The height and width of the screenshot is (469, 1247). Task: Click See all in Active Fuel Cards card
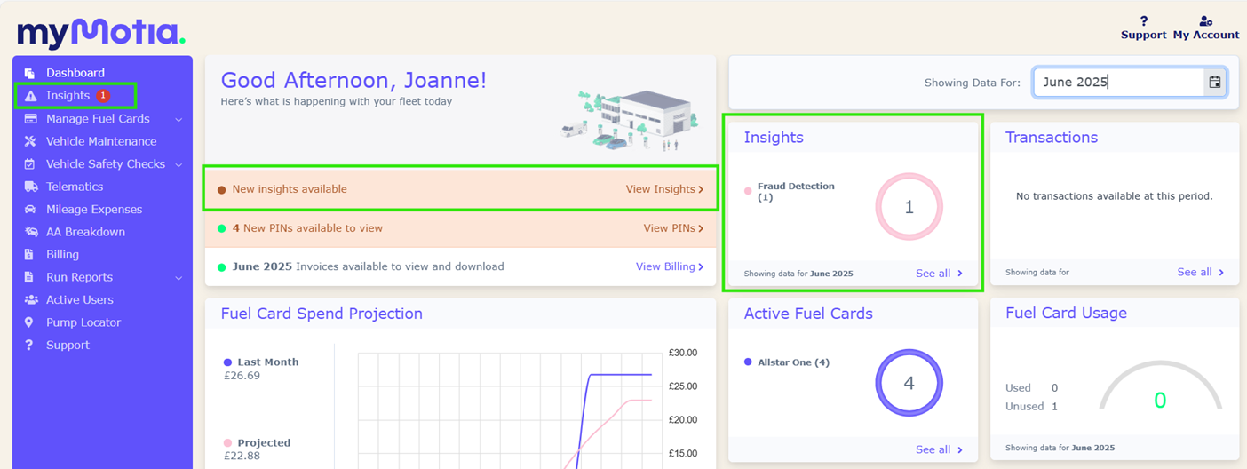point(939,449)
